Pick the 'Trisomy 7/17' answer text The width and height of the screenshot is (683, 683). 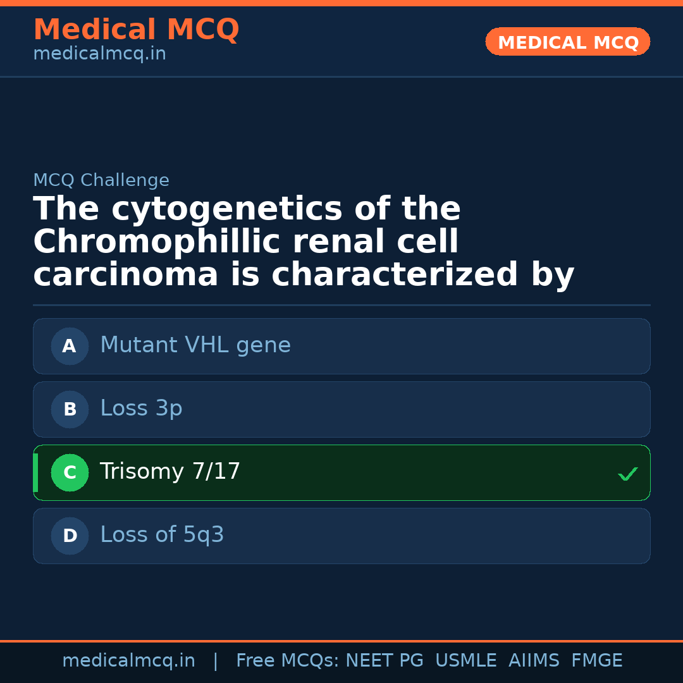point(170,472)
